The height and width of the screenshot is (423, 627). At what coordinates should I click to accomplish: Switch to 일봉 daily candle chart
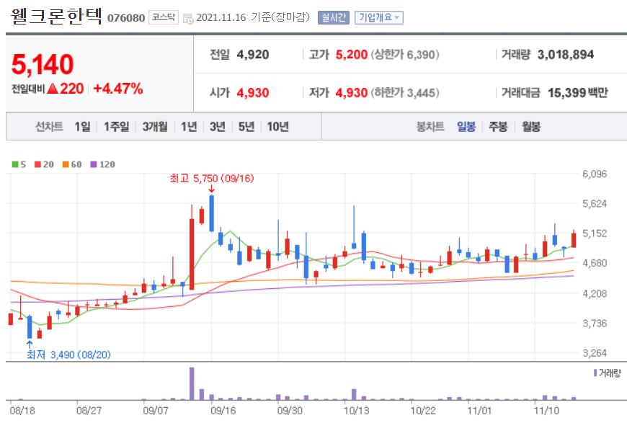[466, 127]
